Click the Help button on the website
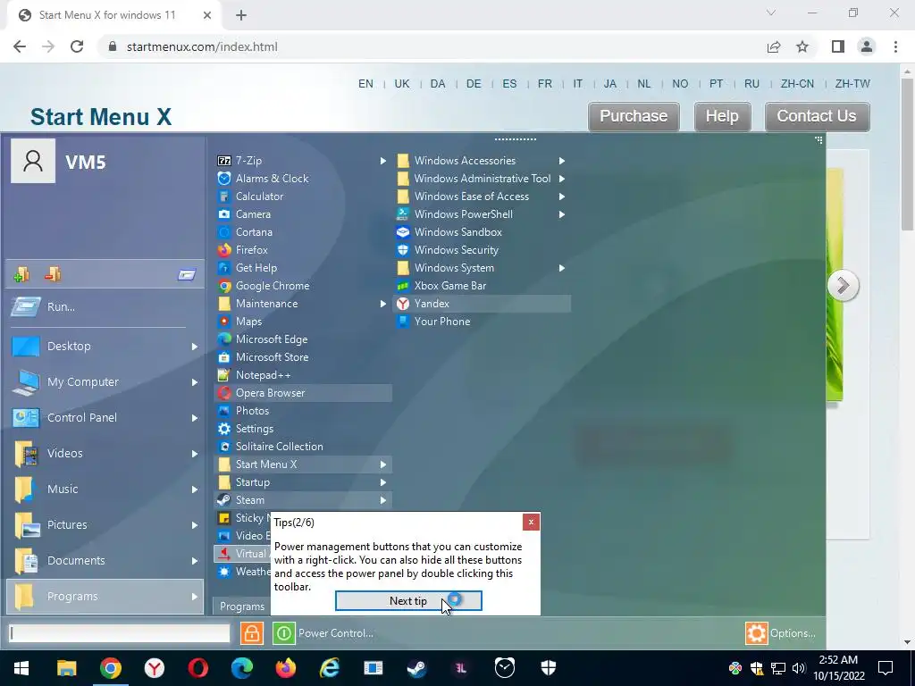The height and width of the screenshot is (686, 915). coord(722,116)
